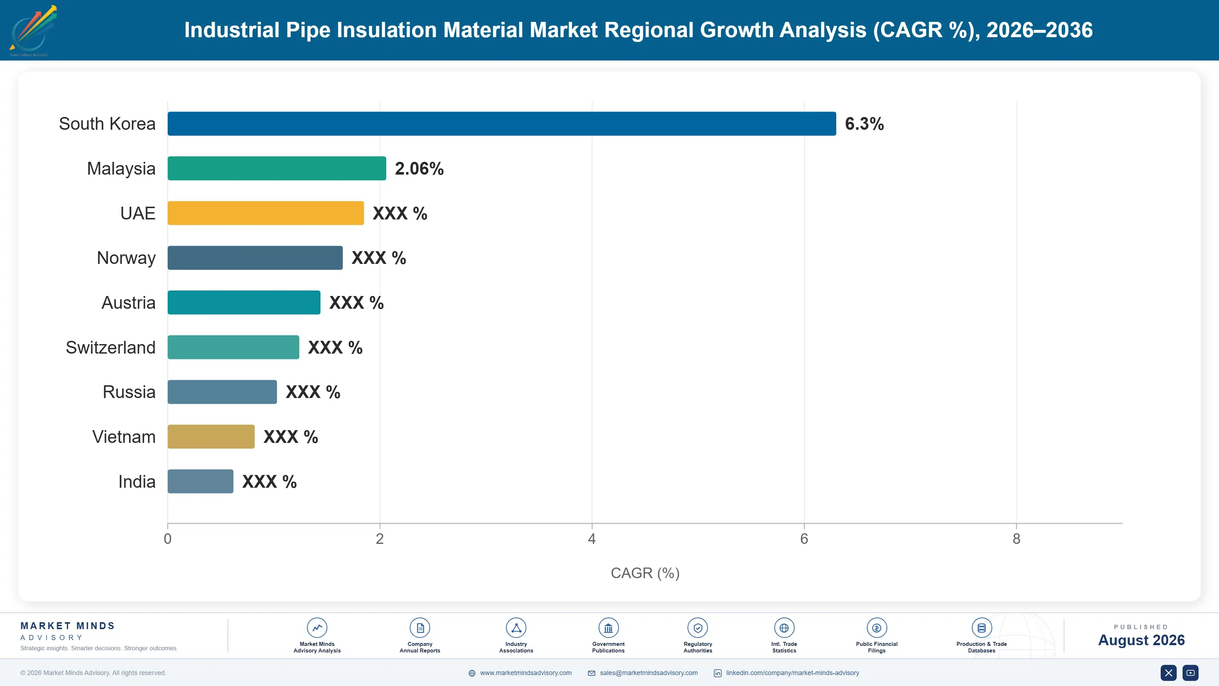Click the Vietnam tan bar
The image size is (1219, 686).
211,437
